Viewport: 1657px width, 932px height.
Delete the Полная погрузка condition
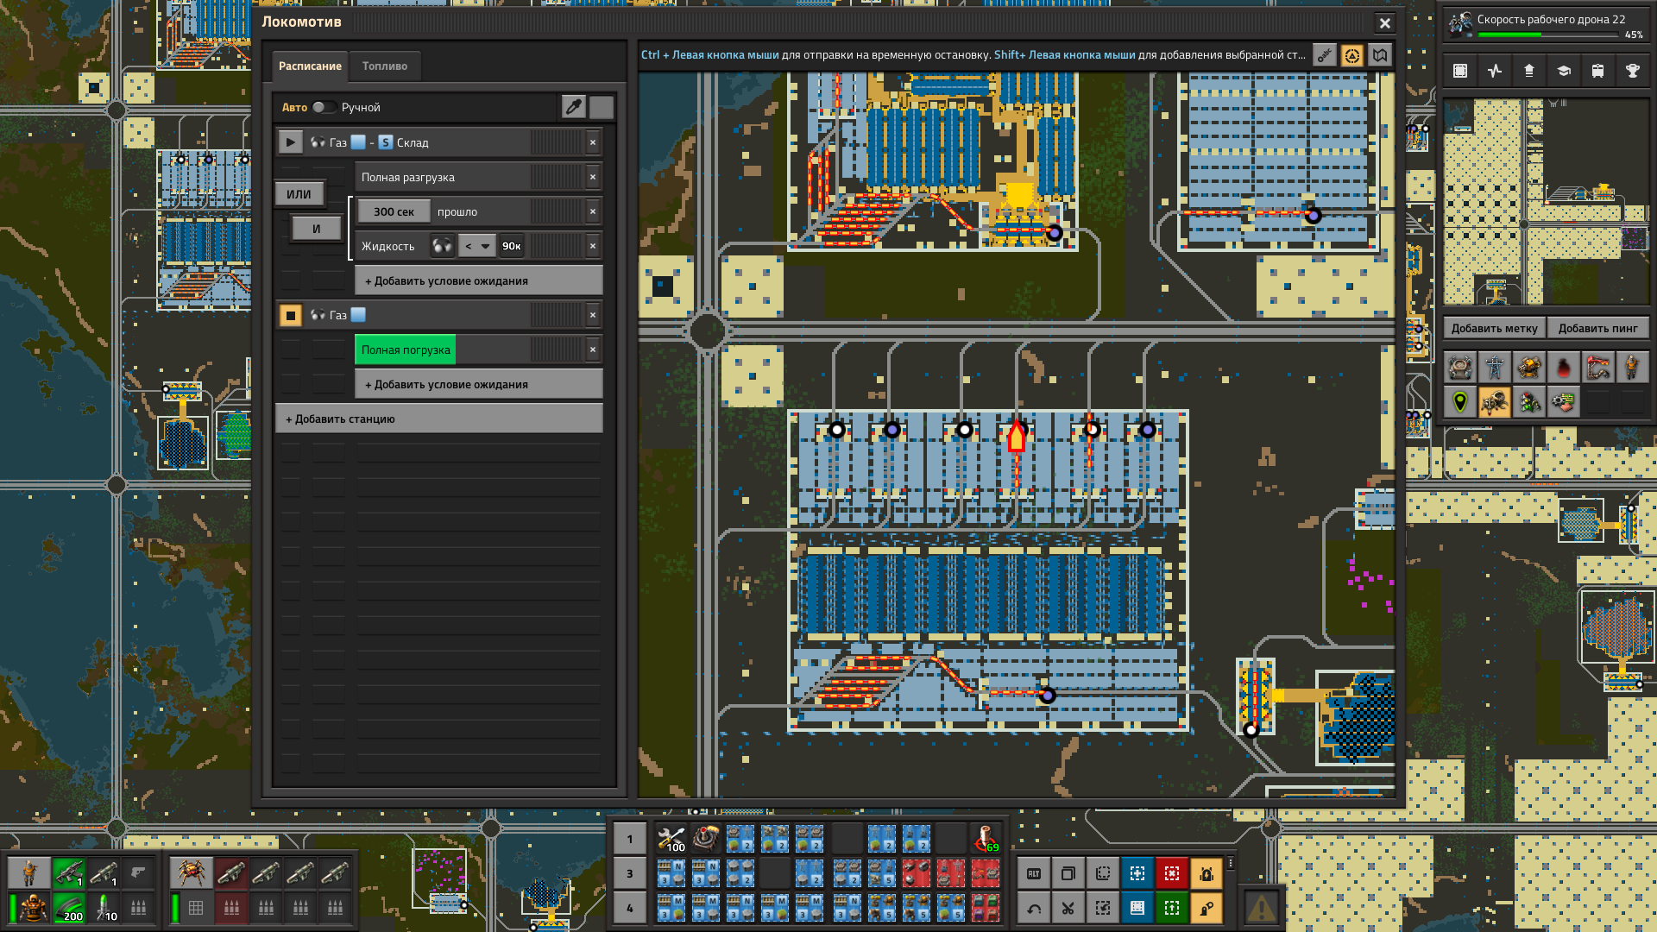tap(593, 349)
